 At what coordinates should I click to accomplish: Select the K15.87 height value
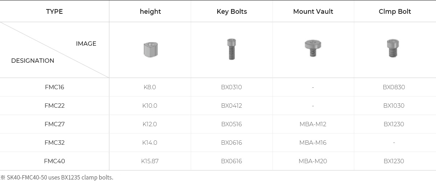click(x=150, y=161)
